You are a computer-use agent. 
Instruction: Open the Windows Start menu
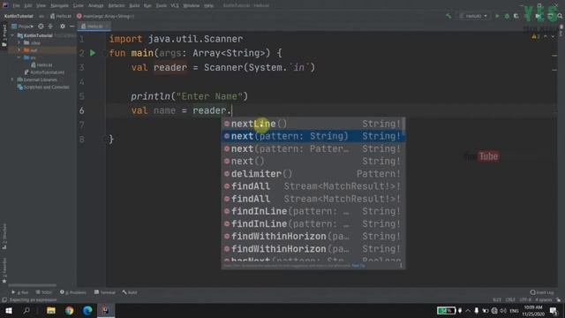[x=8, y=310]
